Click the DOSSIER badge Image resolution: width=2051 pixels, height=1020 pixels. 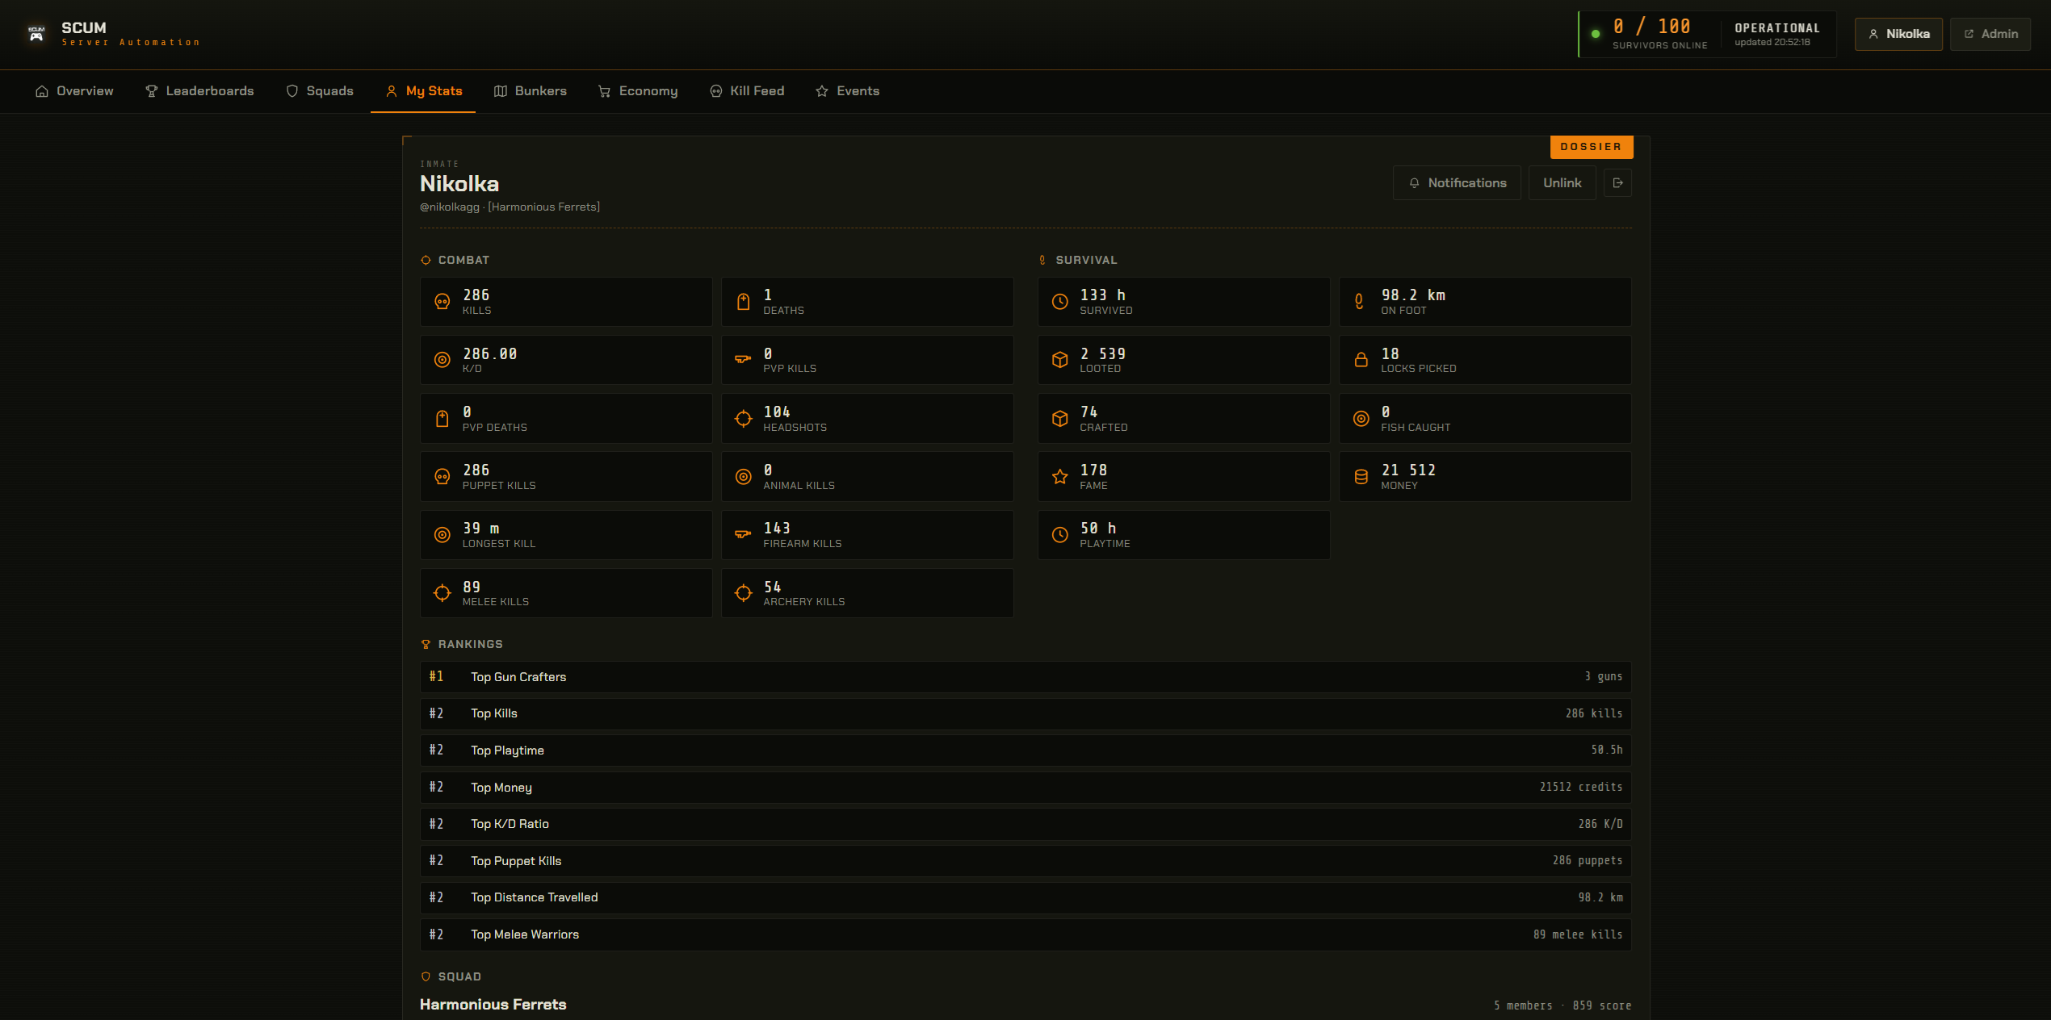click(x=1591, y=147)
